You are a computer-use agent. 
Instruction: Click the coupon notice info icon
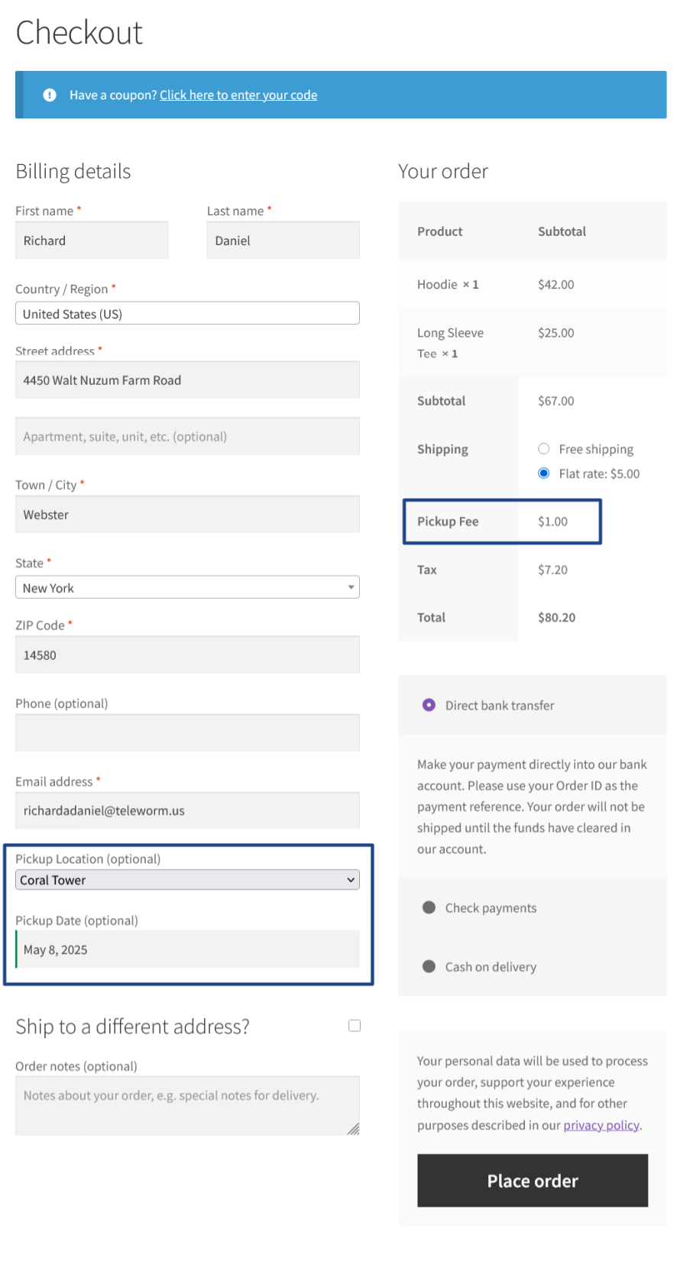point(50,95)
